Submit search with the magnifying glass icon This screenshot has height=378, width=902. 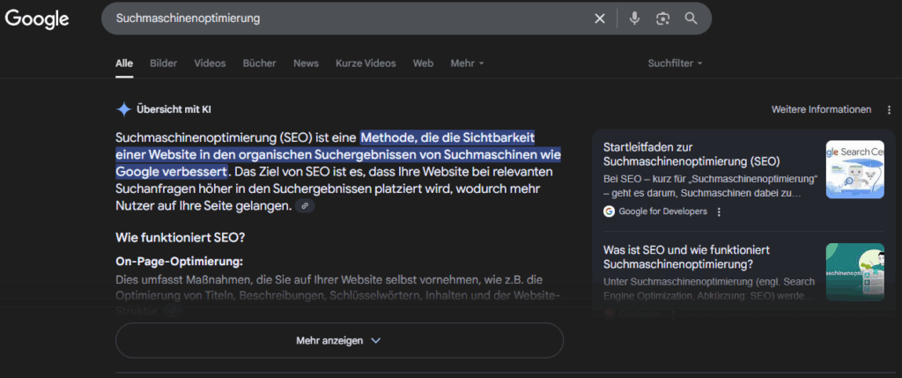(x=691, y=19)
